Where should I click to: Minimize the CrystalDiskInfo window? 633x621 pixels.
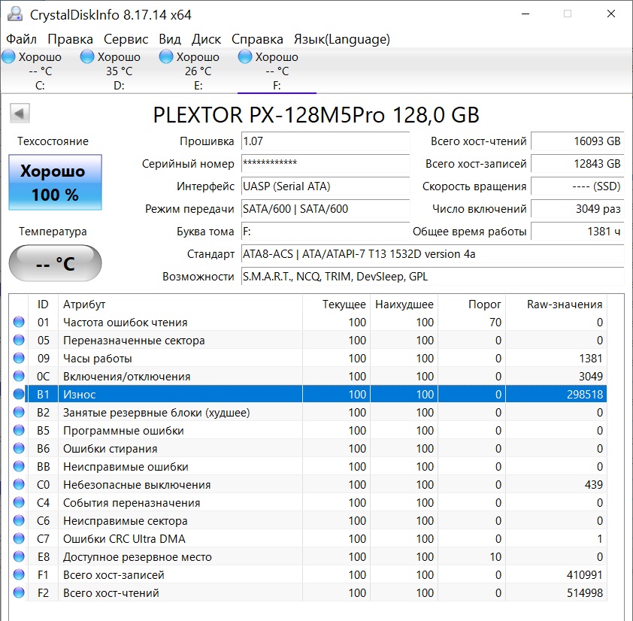click(525, 14)
